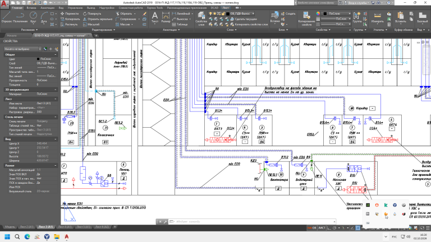Click Копирование свойств (match properties)

(x=306, y=18)
